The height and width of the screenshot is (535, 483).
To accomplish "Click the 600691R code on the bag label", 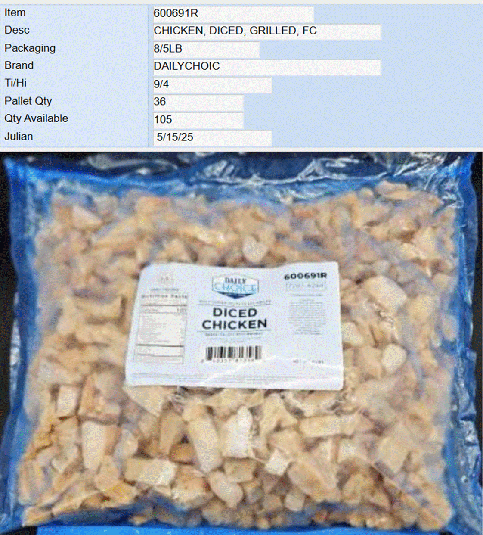I will tap(306, 276).
